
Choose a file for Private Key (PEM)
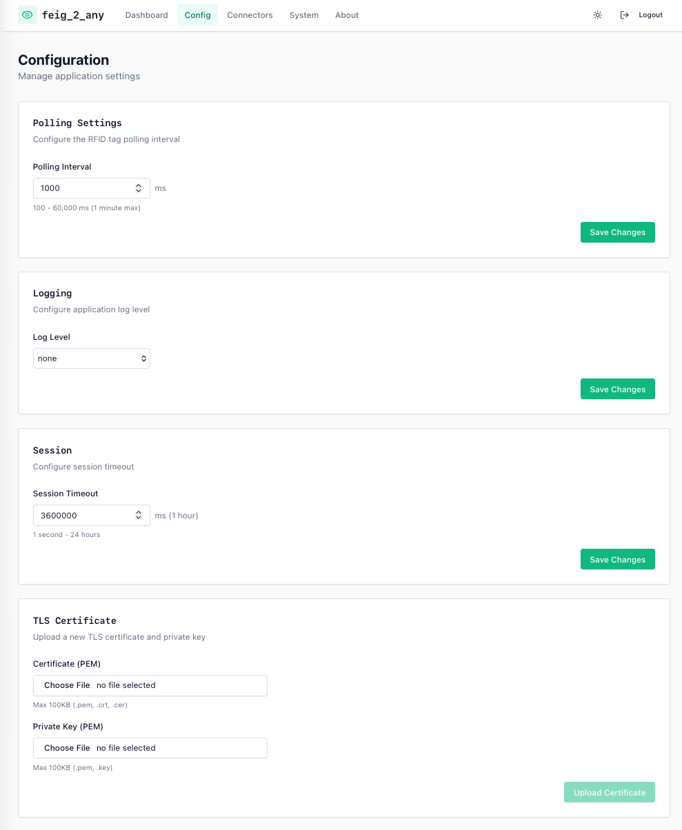(x=68, y=748)
